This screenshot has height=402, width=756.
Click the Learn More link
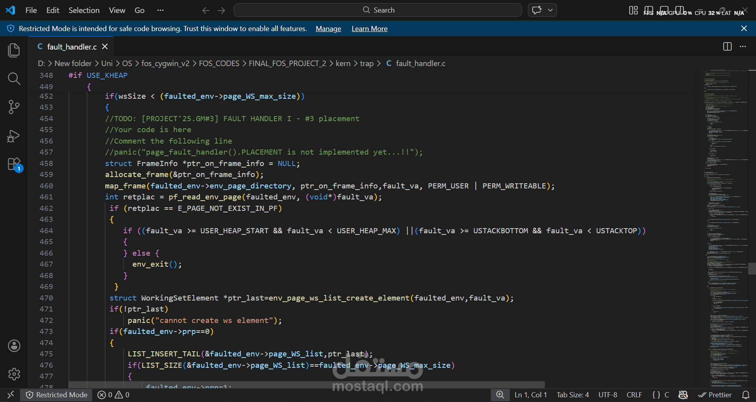369,28
